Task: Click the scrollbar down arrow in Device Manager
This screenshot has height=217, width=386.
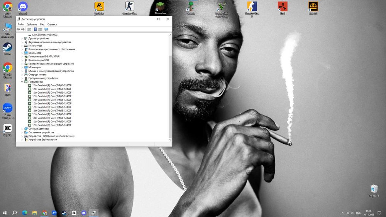Action: tap(170, 140)
